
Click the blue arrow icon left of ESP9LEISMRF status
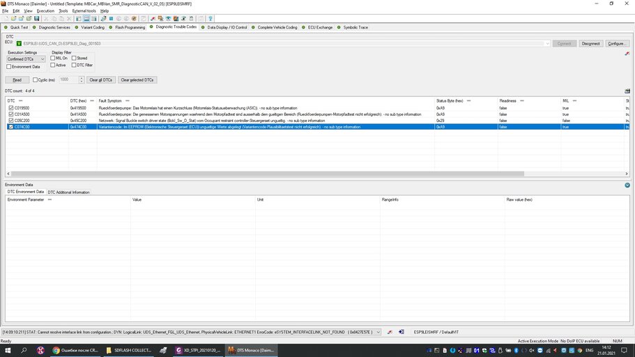click(401, 332)
